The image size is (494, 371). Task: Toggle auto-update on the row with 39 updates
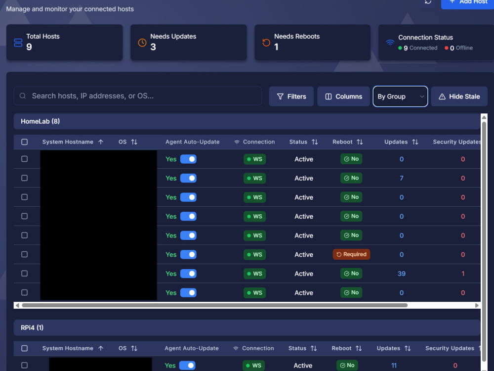(188, 274)
